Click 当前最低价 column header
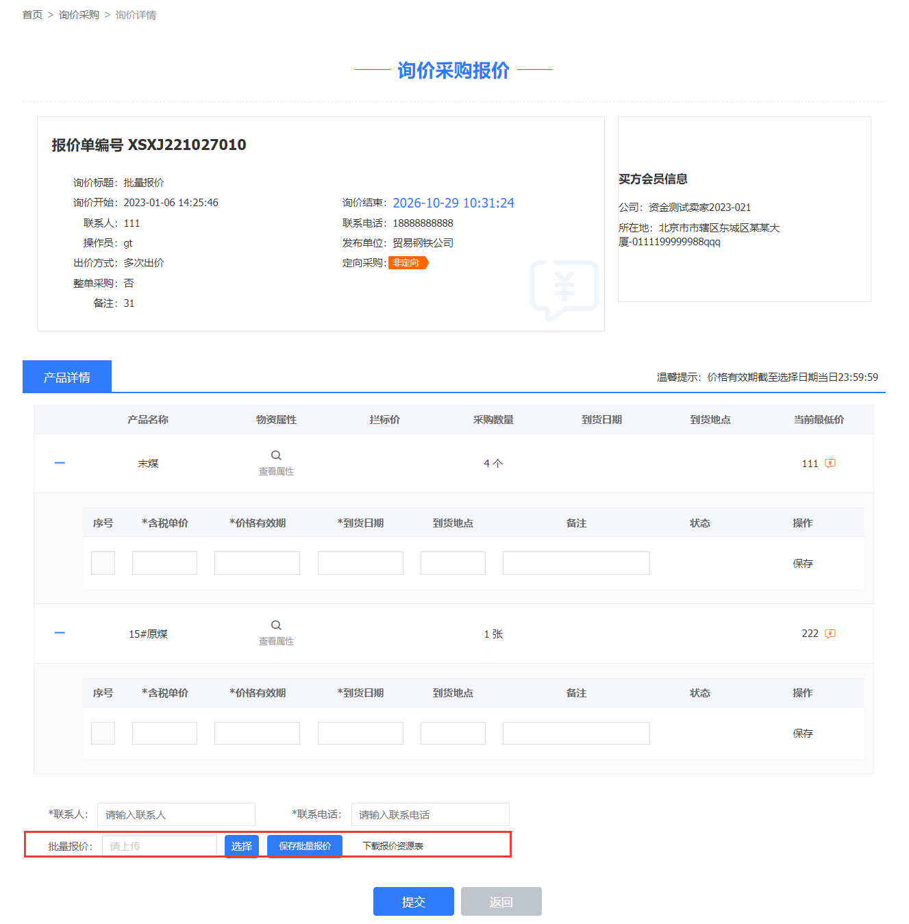The width and height of the screenshot is (909, 924). point(819,419)
